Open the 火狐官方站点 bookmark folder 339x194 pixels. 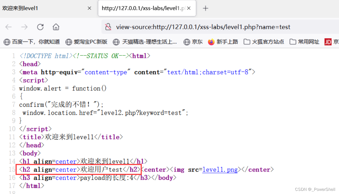[264, 42]
